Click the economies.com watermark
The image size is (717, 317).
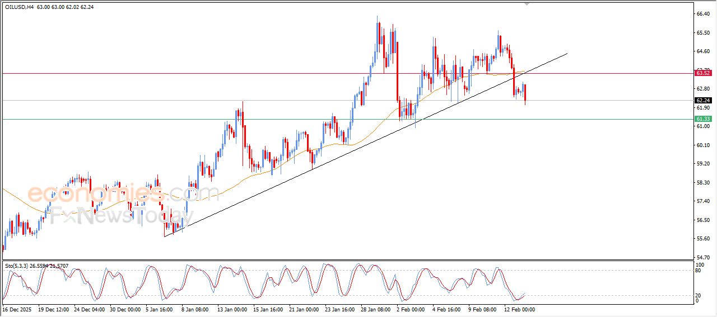point(123,193)
